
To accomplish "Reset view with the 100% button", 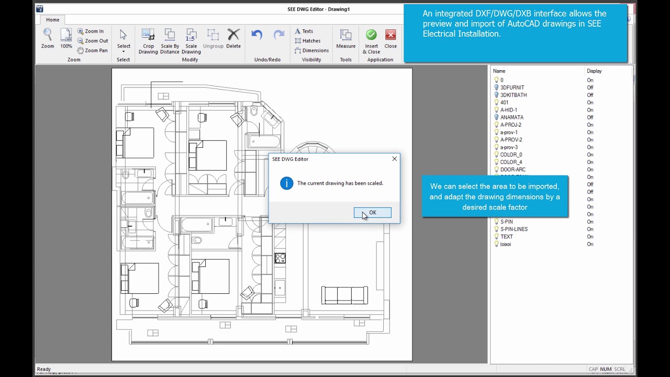I will pos(66,39).
